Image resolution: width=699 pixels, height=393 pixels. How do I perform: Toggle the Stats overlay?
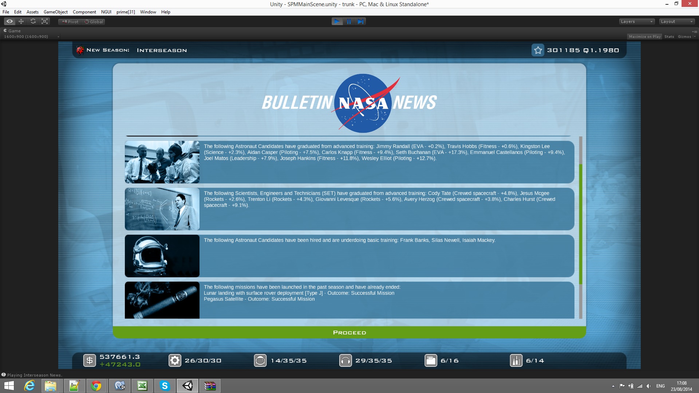click(669, 36)
